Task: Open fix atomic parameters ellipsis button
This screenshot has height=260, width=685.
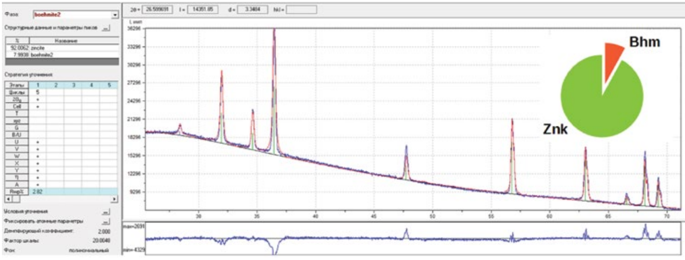Action: [106, 221]
